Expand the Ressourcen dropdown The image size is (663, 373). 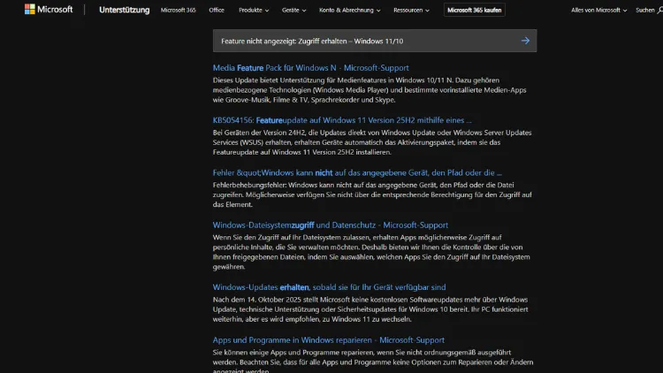pyautogui.click(x=411, y=10)
